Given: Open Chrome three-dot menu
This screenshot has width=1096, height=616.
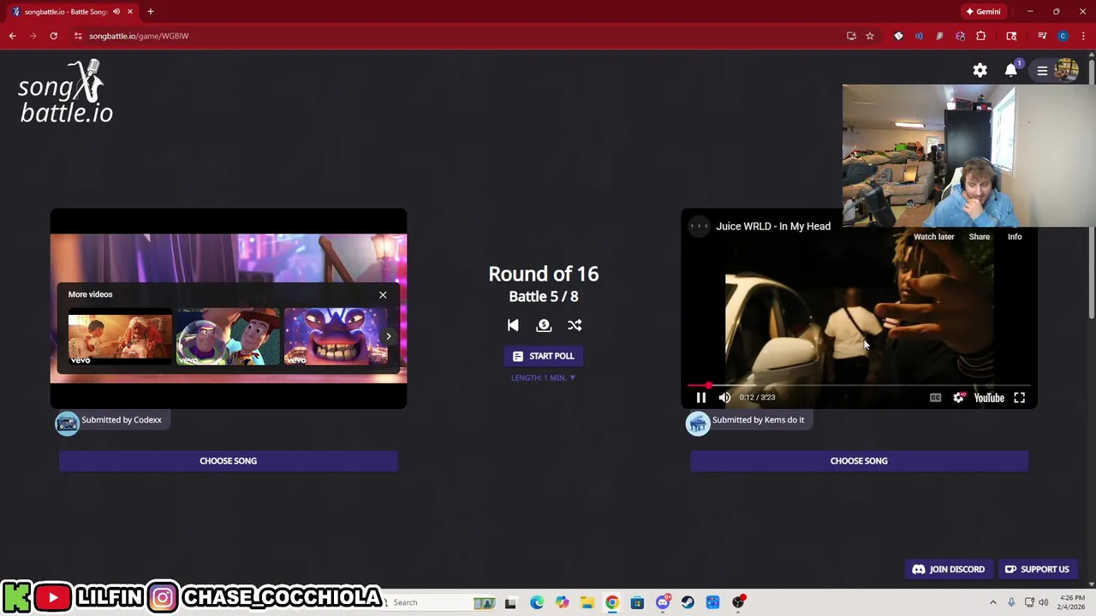Looking at the screenshot, I should pos(1083,36).
